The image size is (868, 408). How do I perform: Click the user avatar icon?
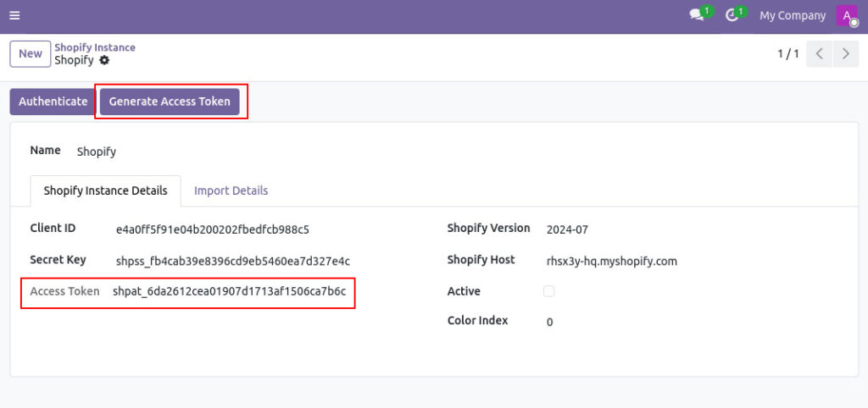(847, 15)
